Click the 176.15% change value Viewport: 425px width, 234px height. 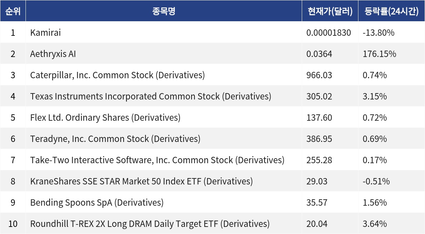point(379,54)
